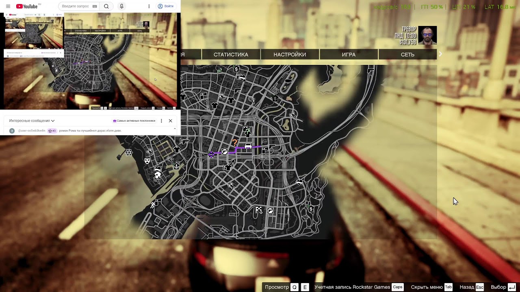The image size is (520, 292).
Task: Click the $131,758 money text
Action: pyautogui.click(x=407, y=42)
